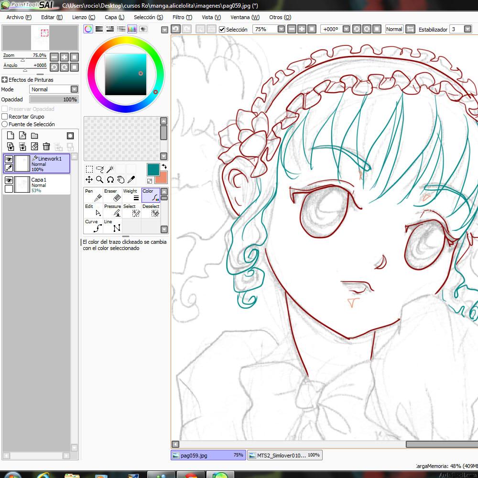Screen dimensions: 478x478
Task: Hide the Capa1 layer
Action: click(x=9, y=180)
